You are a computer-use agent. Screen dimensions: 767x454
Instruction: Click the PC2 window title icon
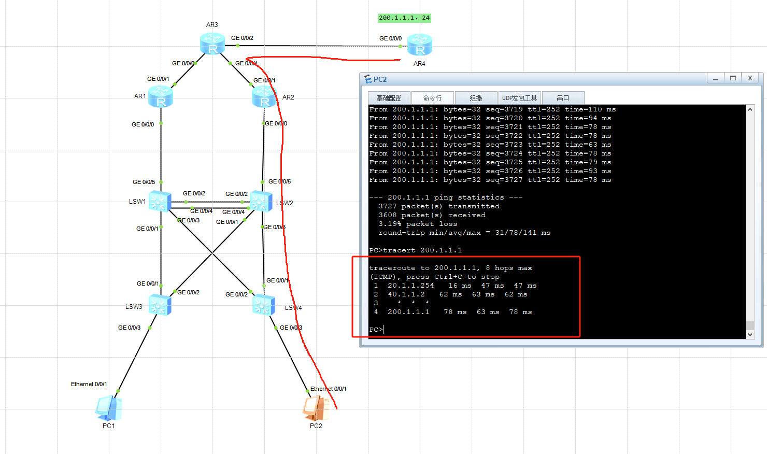click(367, 79)
